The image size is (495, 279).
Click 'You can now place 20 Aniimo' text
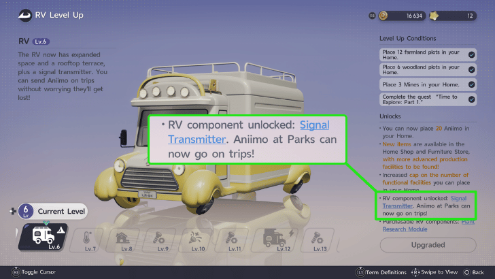point(426,132)
